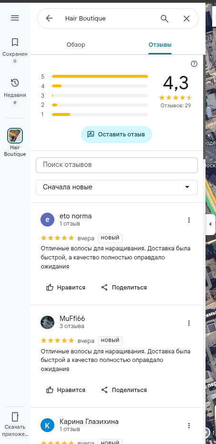216x444 pixels.
Task: Open the rating help question-mark icon
Action: [194, 64]
